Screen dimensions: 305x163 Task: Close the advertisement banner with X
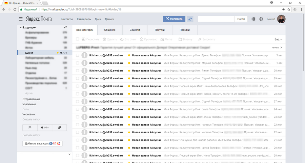coord(281,48)
